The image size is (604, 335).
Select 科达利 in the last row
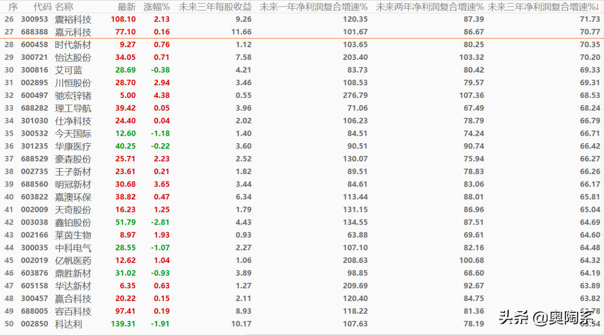click(x=68, y=324)
